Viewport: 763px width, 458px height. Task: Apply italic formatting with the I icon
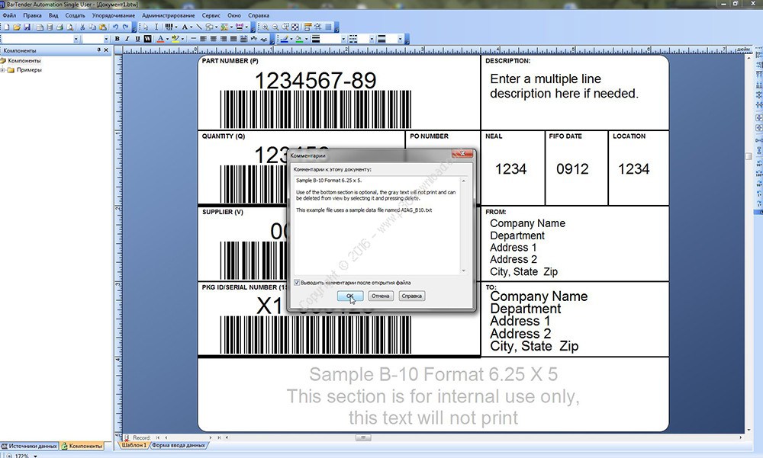click(x=127, y=39)
